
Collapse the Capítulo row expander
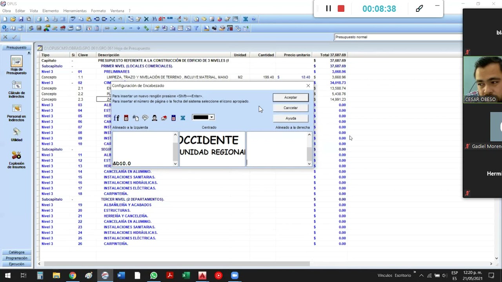72,61
